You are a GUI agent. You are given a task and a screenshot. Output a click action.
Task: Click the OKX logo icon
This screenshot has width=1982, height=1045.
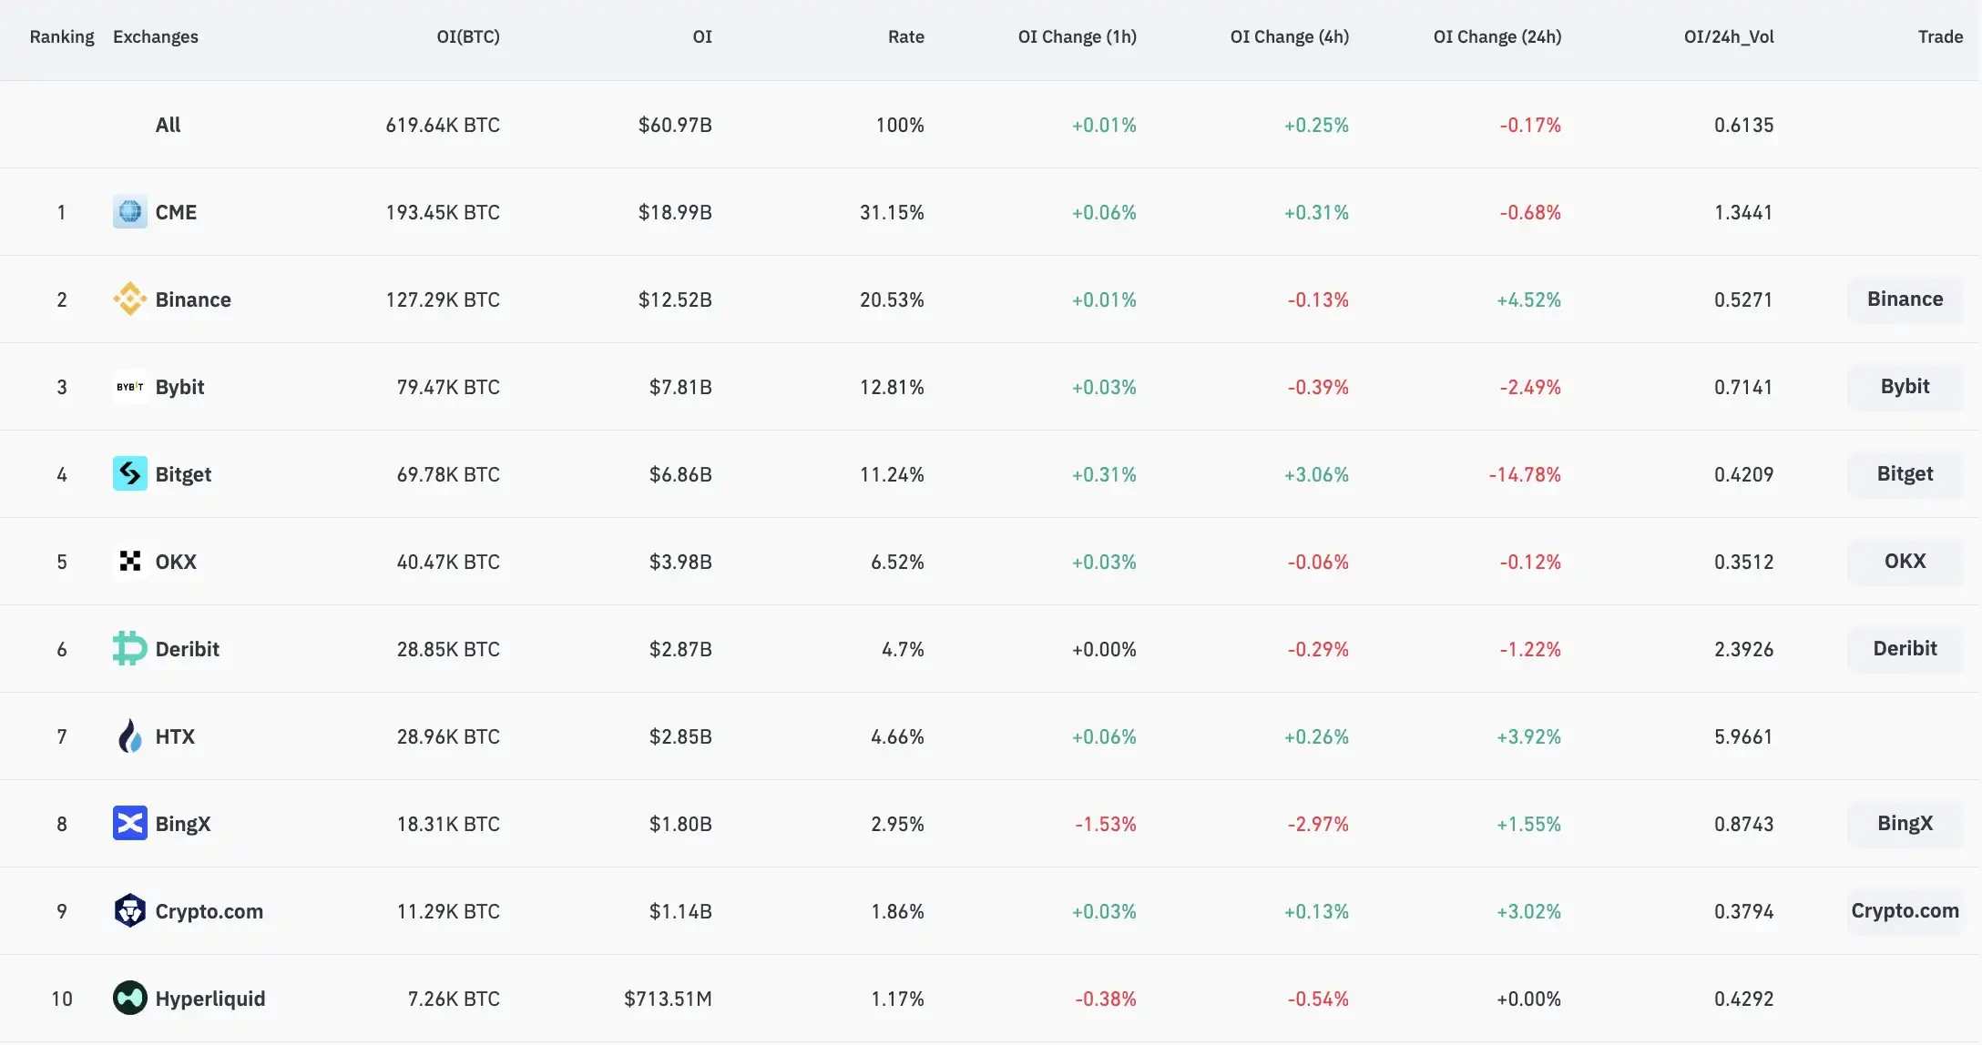click(130, 562)
